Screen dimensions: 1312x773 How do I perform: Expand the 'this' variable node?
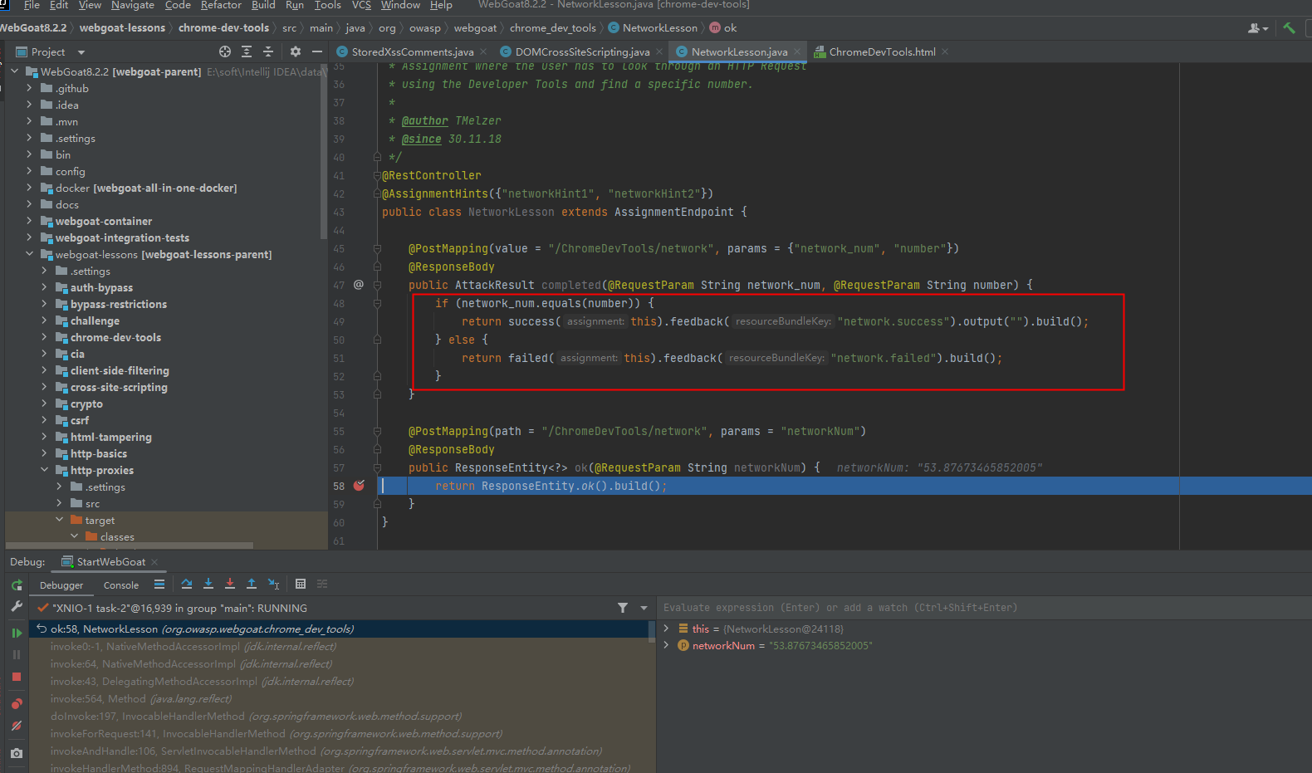click(x=666, y=629)
